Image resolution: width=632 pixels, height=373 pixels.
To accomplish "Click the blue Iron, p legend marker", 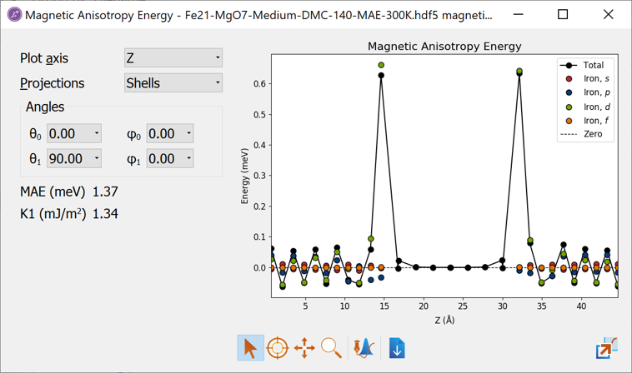I will pos(569,92).
